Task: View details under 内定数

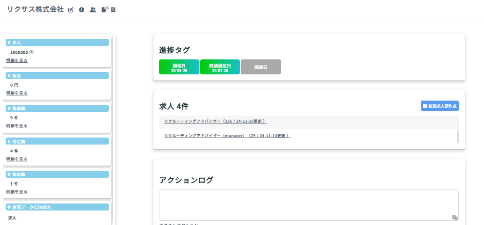Action: [x=17, y=159]
